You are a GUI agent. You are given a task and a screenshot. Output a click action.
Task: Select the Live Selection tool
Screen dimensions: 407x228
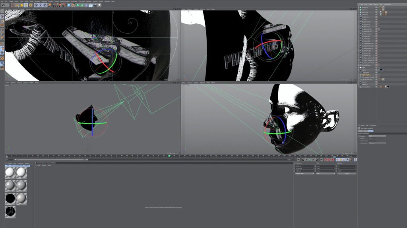13,5
